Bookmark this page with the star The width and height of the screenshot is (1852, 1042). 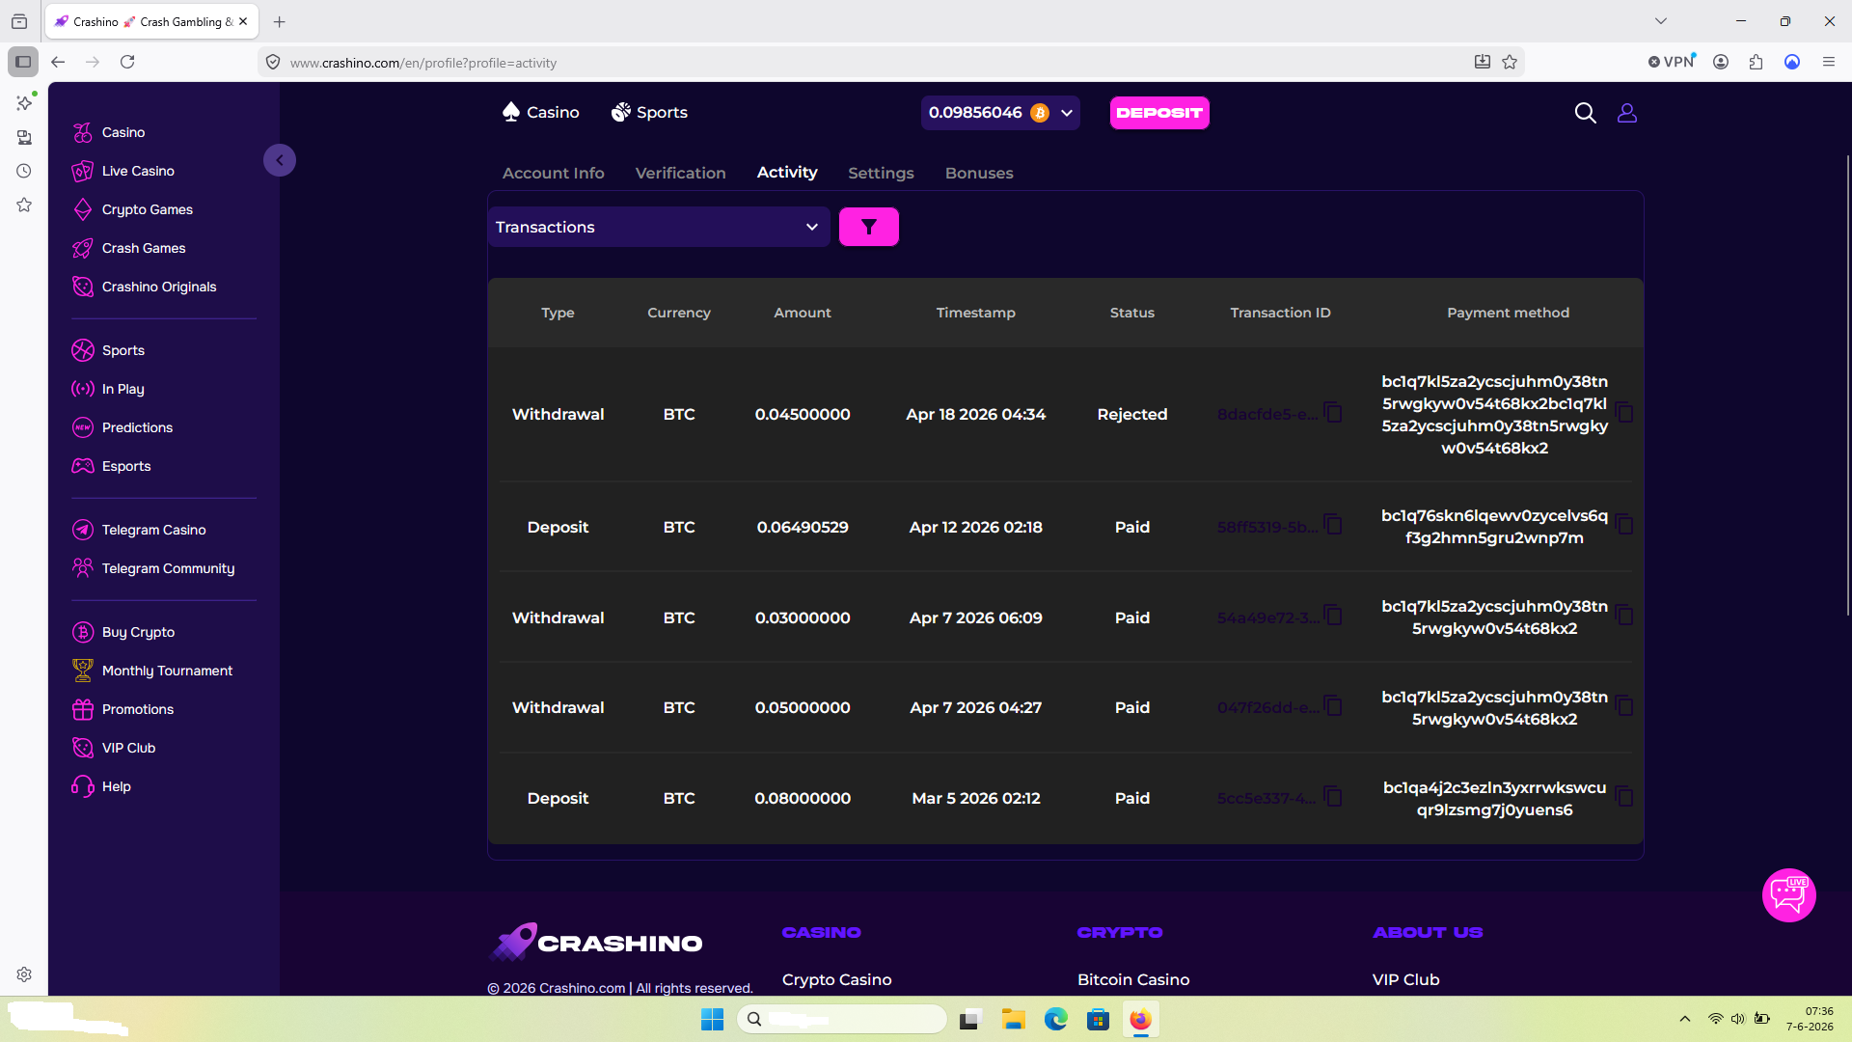click(x=1510, y=62)
